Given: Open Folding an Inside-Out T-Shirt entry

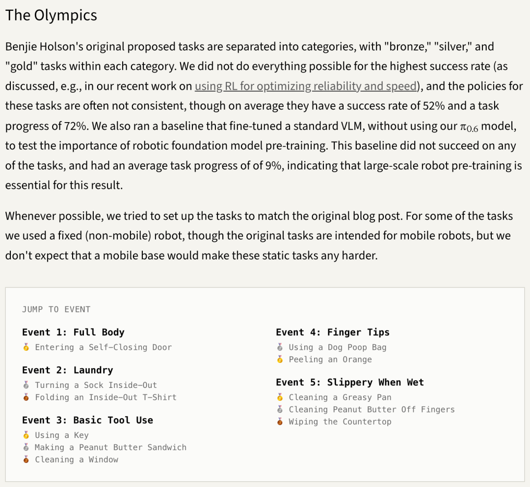Looking at the screenshot, I should pos(106,397).
